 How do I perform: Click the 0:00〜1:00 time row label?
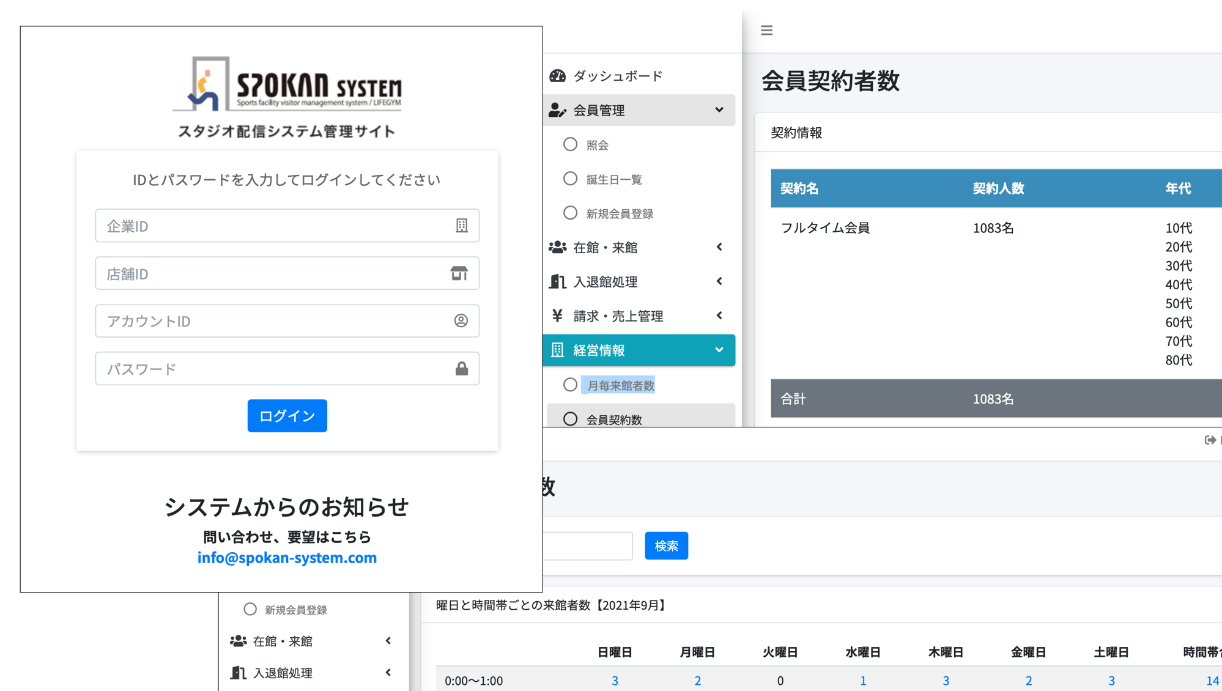click(474, 681)
